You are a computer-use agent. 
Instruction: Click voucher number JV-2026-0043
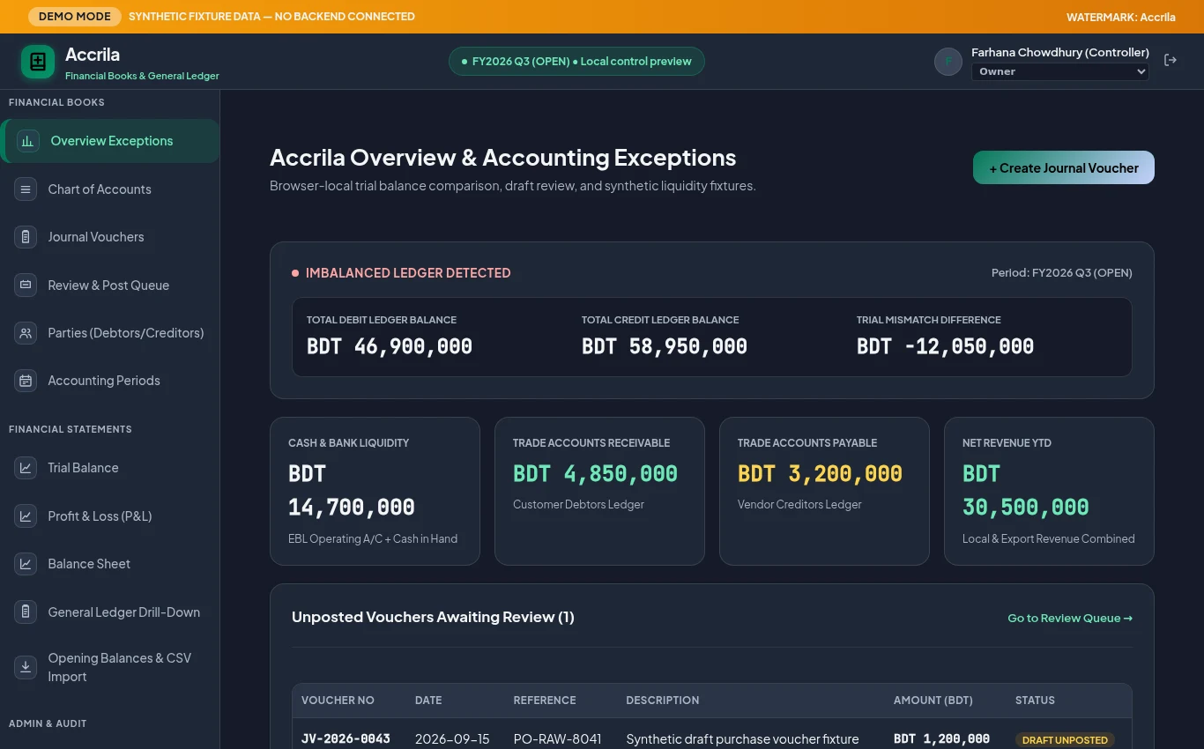(x=346, y=739)
